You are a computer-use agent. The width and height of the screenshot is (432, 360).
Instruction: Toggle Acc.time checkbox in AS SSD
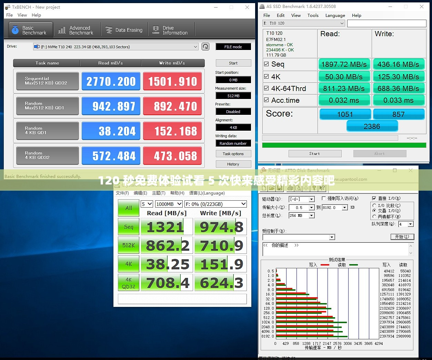pyautogui.click(x=266, y=100)
